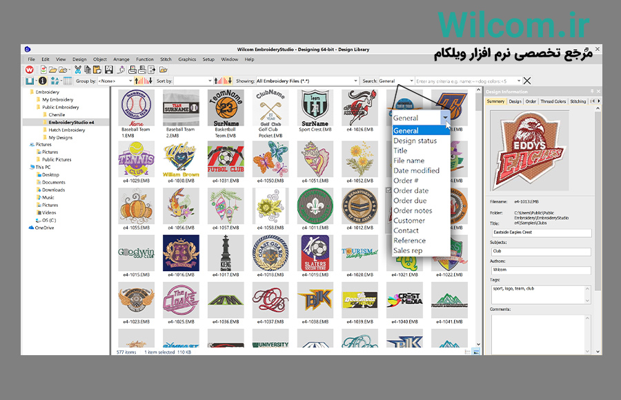
Task: Click the second printer icon
Action: pos(142,70)
